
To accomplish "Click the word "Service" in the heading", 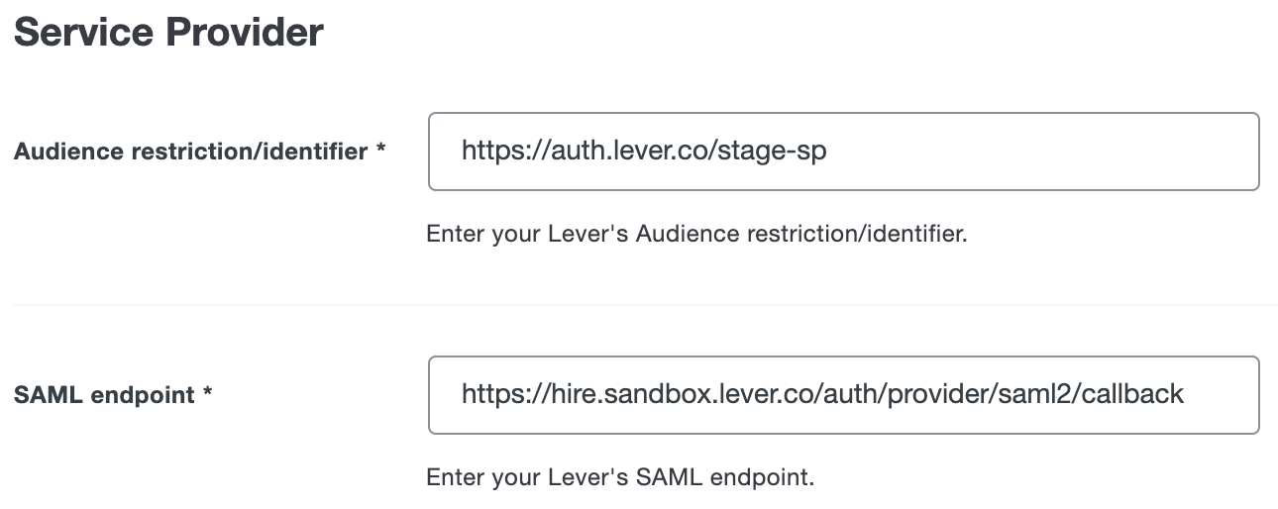I will point(83,32).
